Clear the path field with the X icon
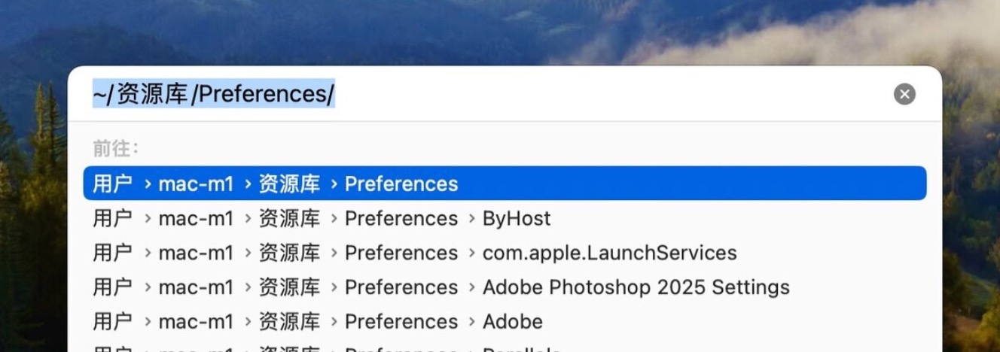1000x352 pixels. pyautogui.click(x=904, y=94)
